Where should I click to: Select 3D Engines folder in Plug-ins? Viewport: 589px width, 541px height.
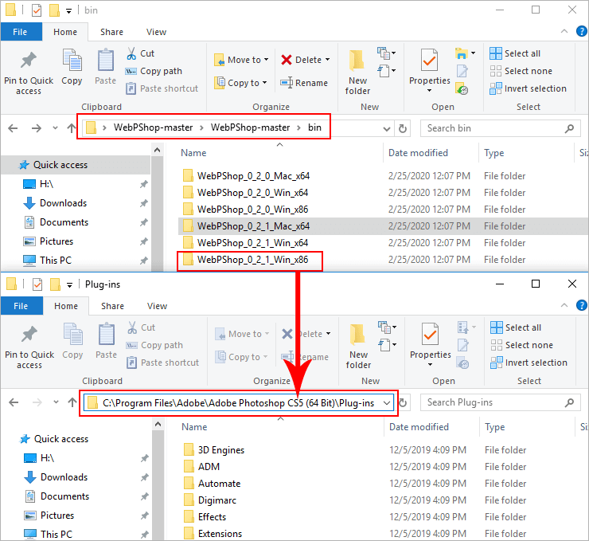click(221, 450)
